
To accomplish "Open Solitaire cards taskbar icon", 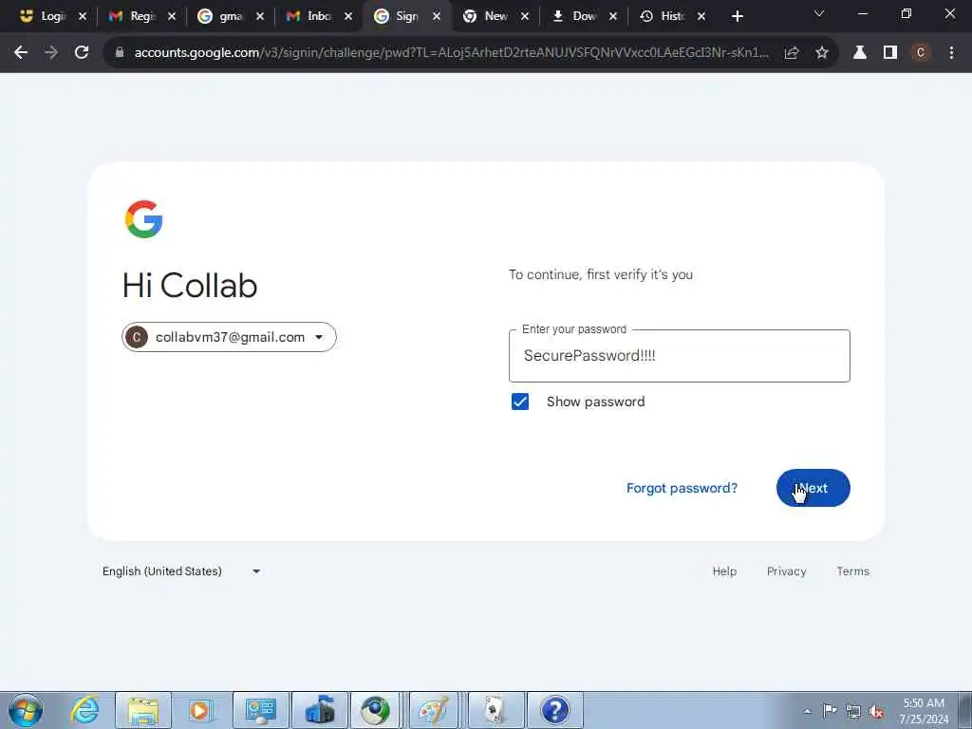I will pos(495,710).
